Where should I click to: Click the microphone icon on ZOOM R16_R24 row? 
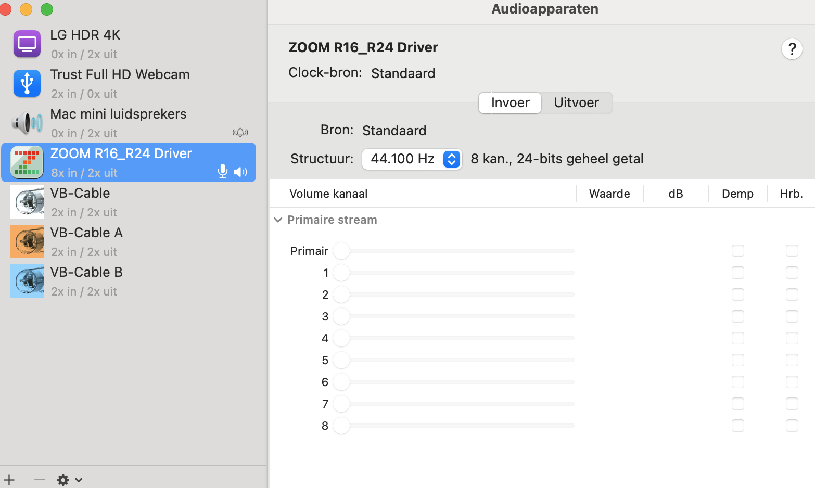point(222,171)
